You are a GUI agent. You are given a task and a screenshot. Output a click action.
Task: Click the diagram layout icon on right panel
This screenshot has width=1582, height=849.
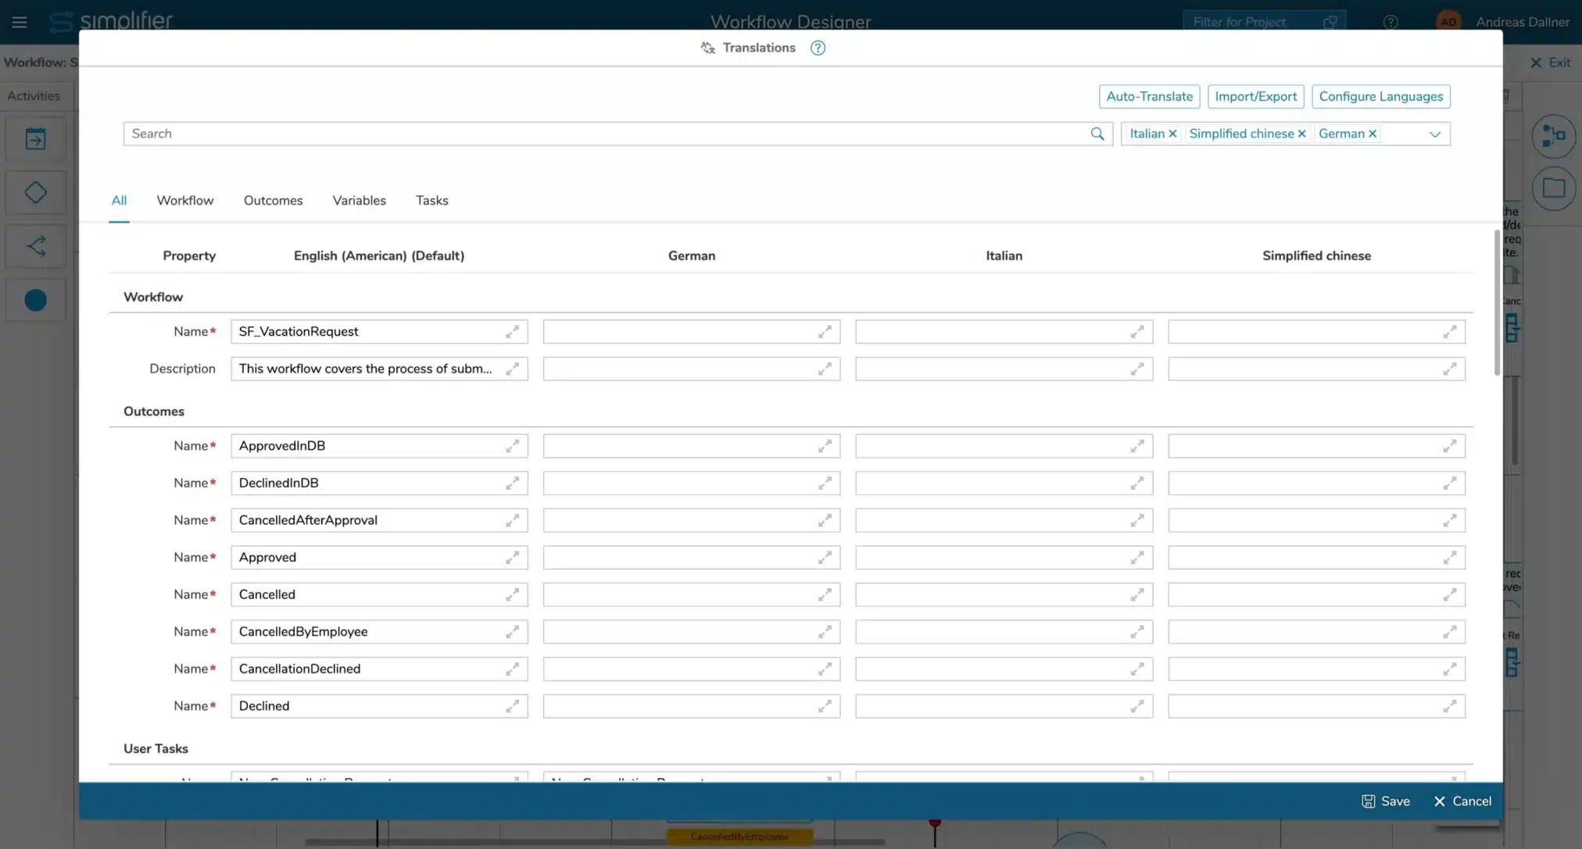pos(1554,136)
